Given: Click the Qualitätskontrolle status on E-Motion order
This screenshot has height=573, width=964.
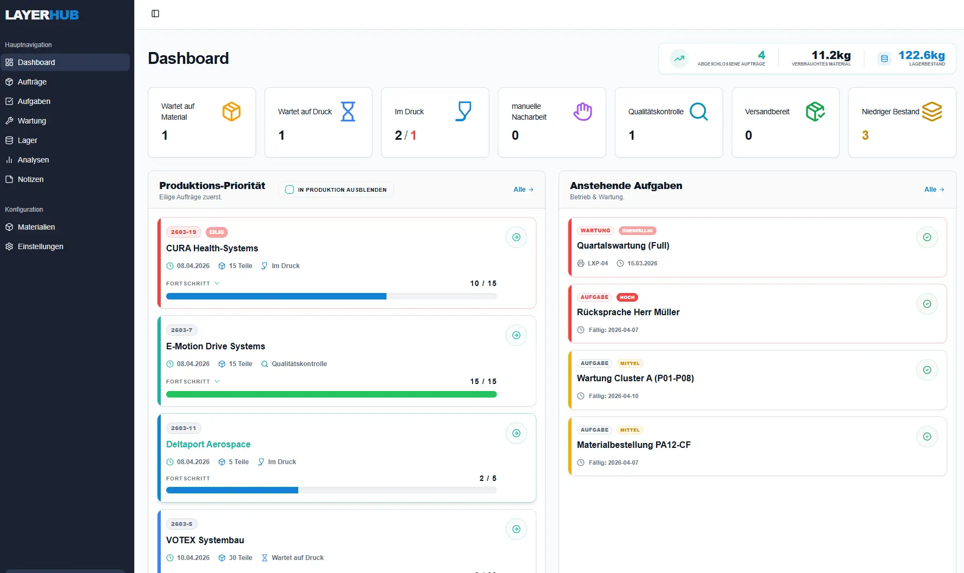Looking at the screenshot, I should tap(294, 364).
